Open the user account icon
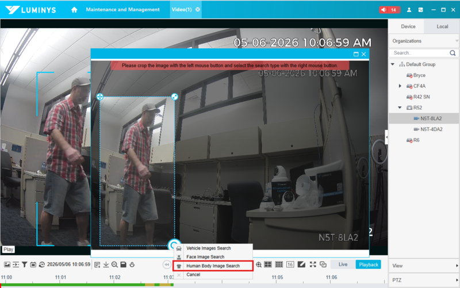 (409, 10)
